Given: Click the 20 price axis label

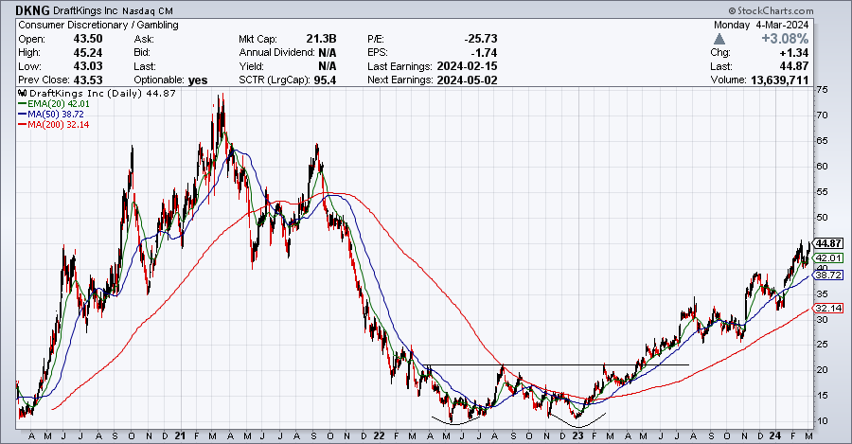Looking at the screenshot, I should click(x=823, y=369).
